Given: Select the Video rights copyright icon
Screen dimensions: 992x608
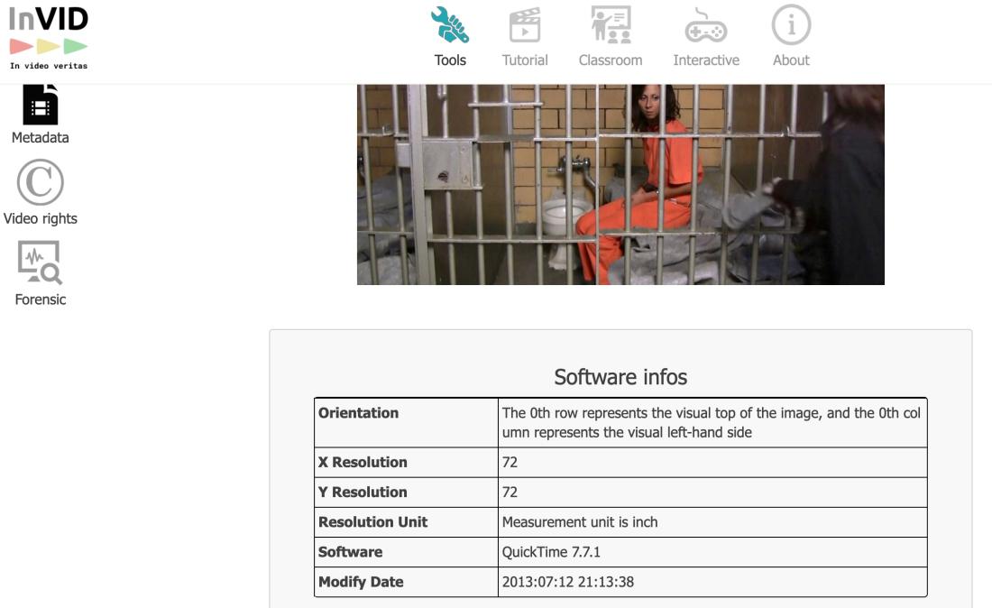Looking at the screenshot, I should 40,182.
